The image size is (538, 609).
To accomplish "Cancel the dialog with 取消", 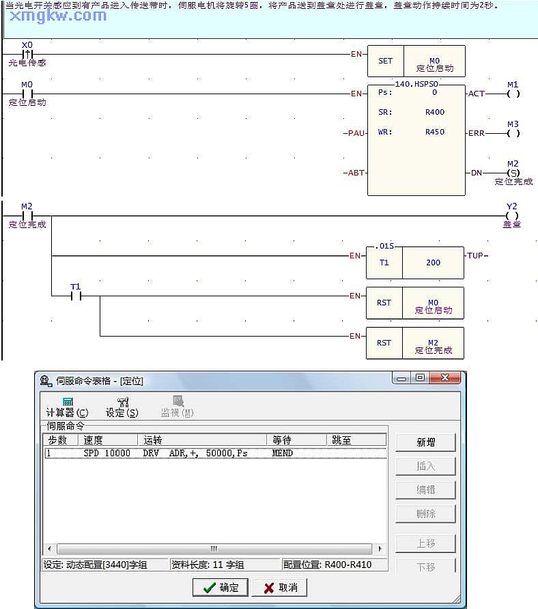I will pos(279,587).
